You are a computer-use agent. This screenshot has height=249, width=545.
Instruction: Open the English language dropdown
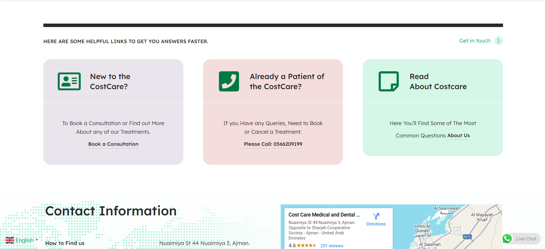(22, 240)
